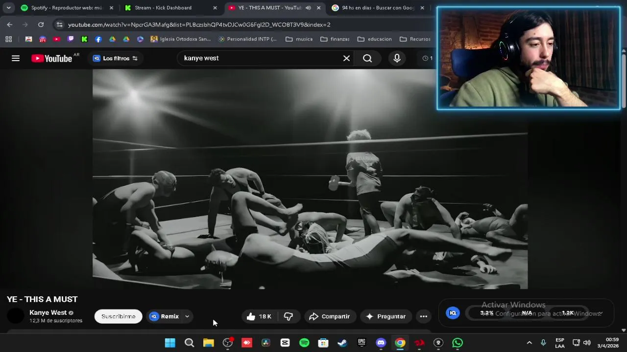
Task: Open CapCut from the taskbar
Action: click(285, 343)
